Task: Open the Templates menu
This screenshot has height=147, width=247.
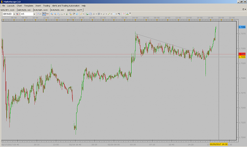Action: click(x=29, y=6)
